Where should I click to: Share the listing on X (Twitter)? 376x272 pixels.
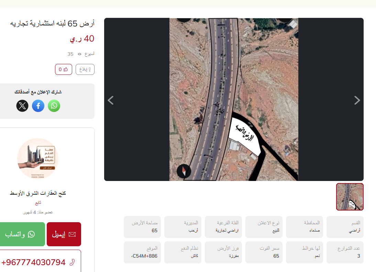(x=22, y=106)
